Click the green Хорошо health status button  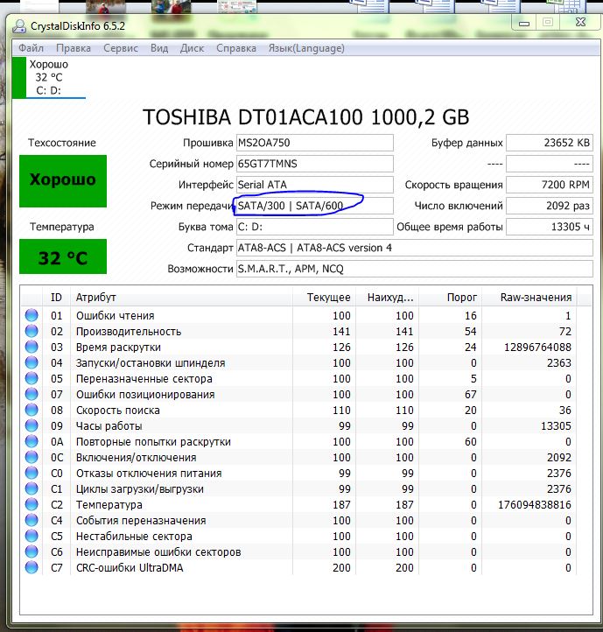point(63,179)
